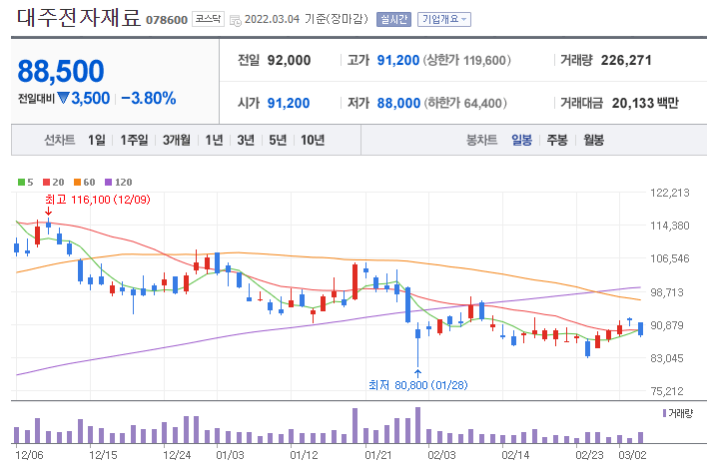Click the green 5-day moving average swatch
Screen dimensions: 707x467
[21, 183]
